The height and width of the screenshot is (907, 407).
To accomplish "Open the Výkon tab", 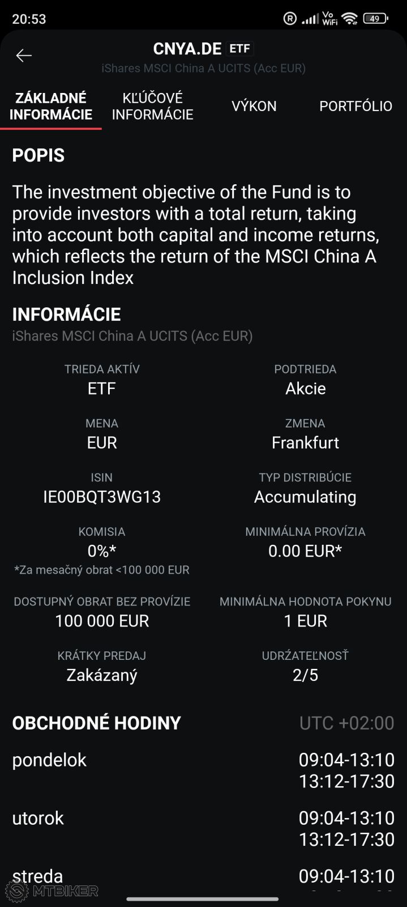I will (254, 106).
